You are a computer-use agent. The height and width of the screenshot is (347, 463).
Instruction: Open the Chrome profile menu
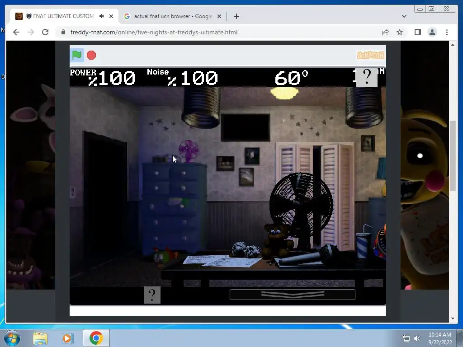tap(432, 32)
